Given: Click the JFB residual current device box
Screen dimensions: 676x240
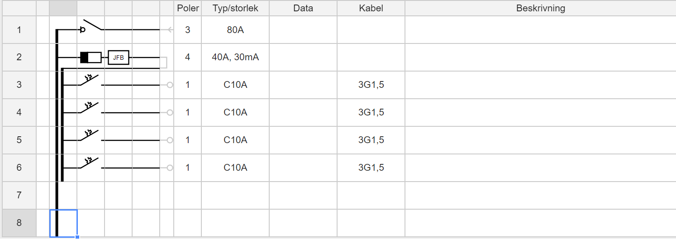Looking at the screenshot, I should [119, 58].
